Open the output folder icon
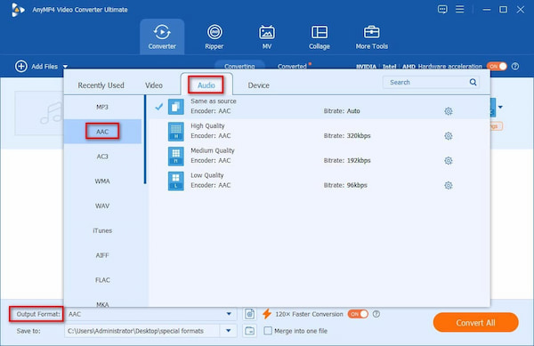 tap(249, 331)
